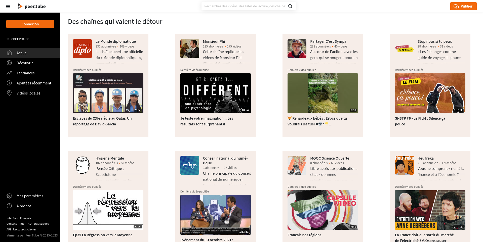The height and width of the screenshot is (242, 483).
Task: Open the FAQ link
Action: coord(29,224)
